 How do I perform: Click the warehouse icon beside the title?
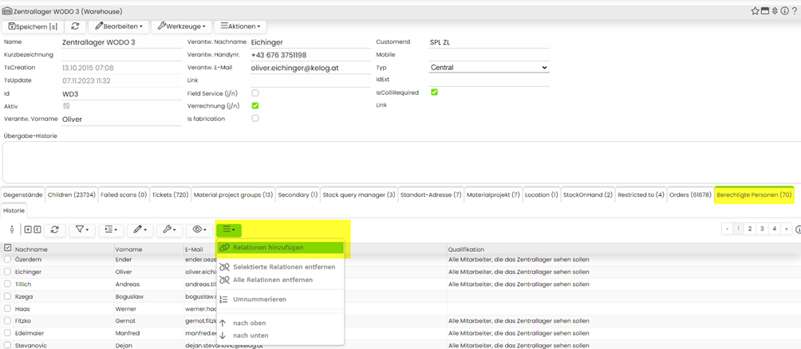pyautogui.click(x=7, y=10)
